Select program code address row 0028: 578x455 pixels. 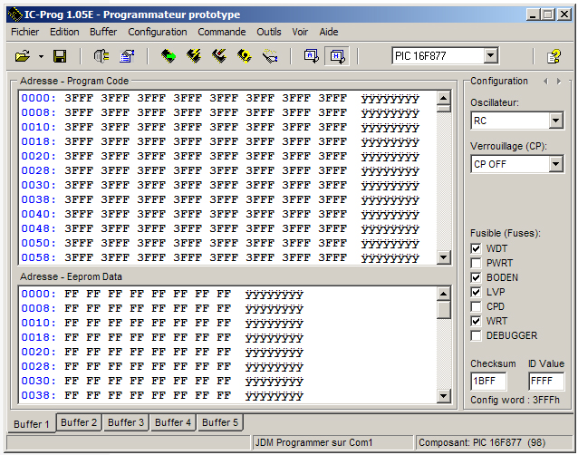coord(38,170)
